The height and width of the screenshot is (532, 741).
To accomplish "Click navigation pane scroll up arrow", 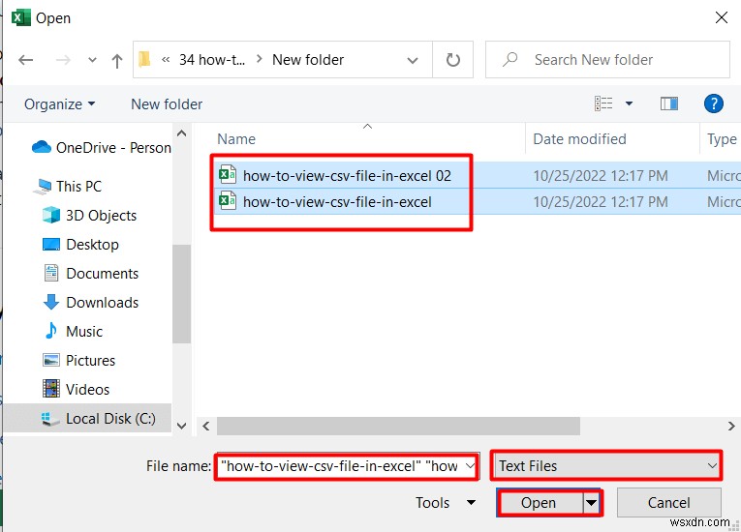I will click(x=181, y=133).
